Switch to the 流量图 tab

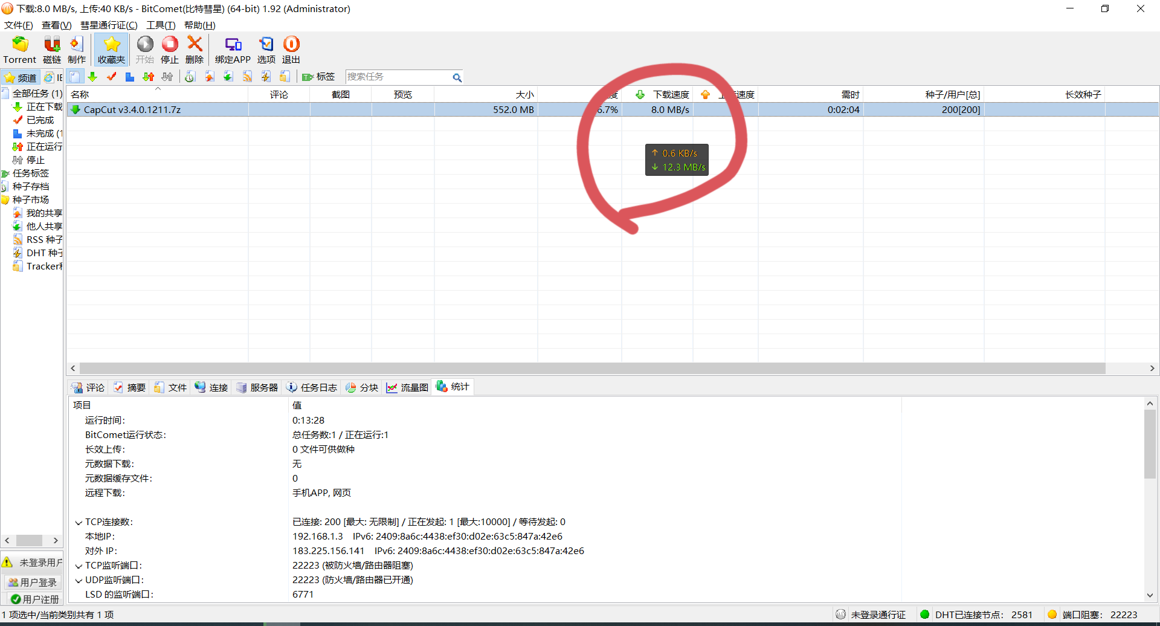[x=408, y=387]
